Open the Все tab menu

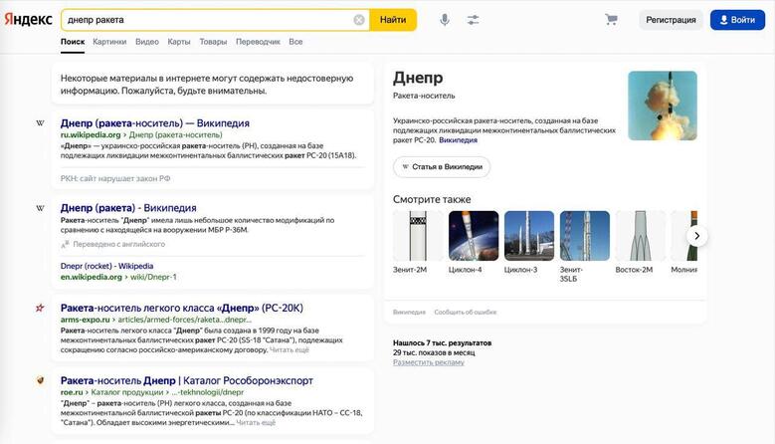tap(295, 42)
